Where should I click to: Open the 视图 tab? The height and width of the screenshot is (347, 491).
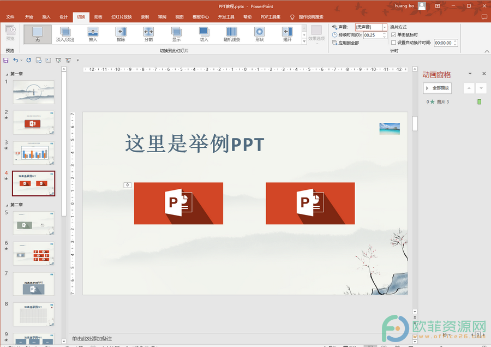179,17
